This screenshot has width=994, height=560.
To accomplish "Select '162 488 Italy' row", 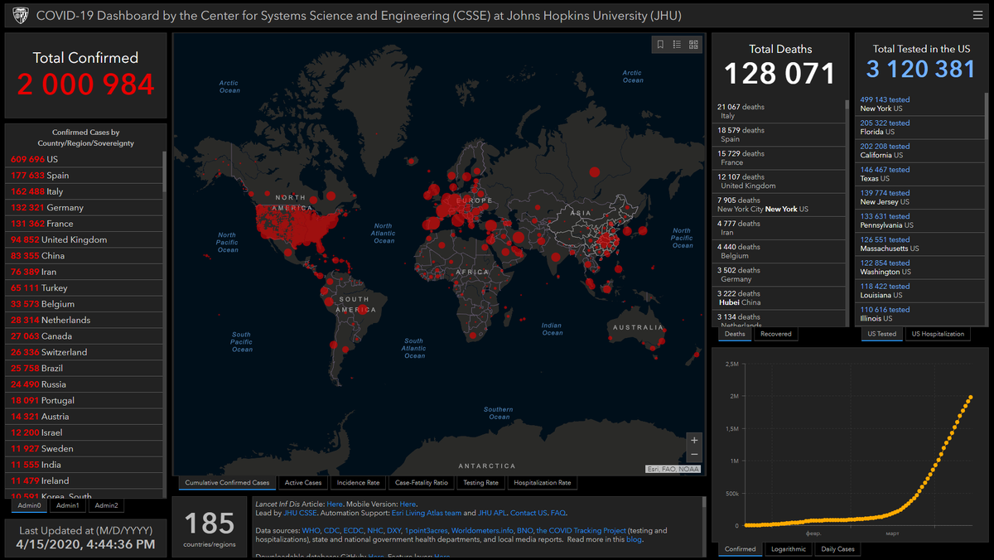I will [x=85, y=191].
